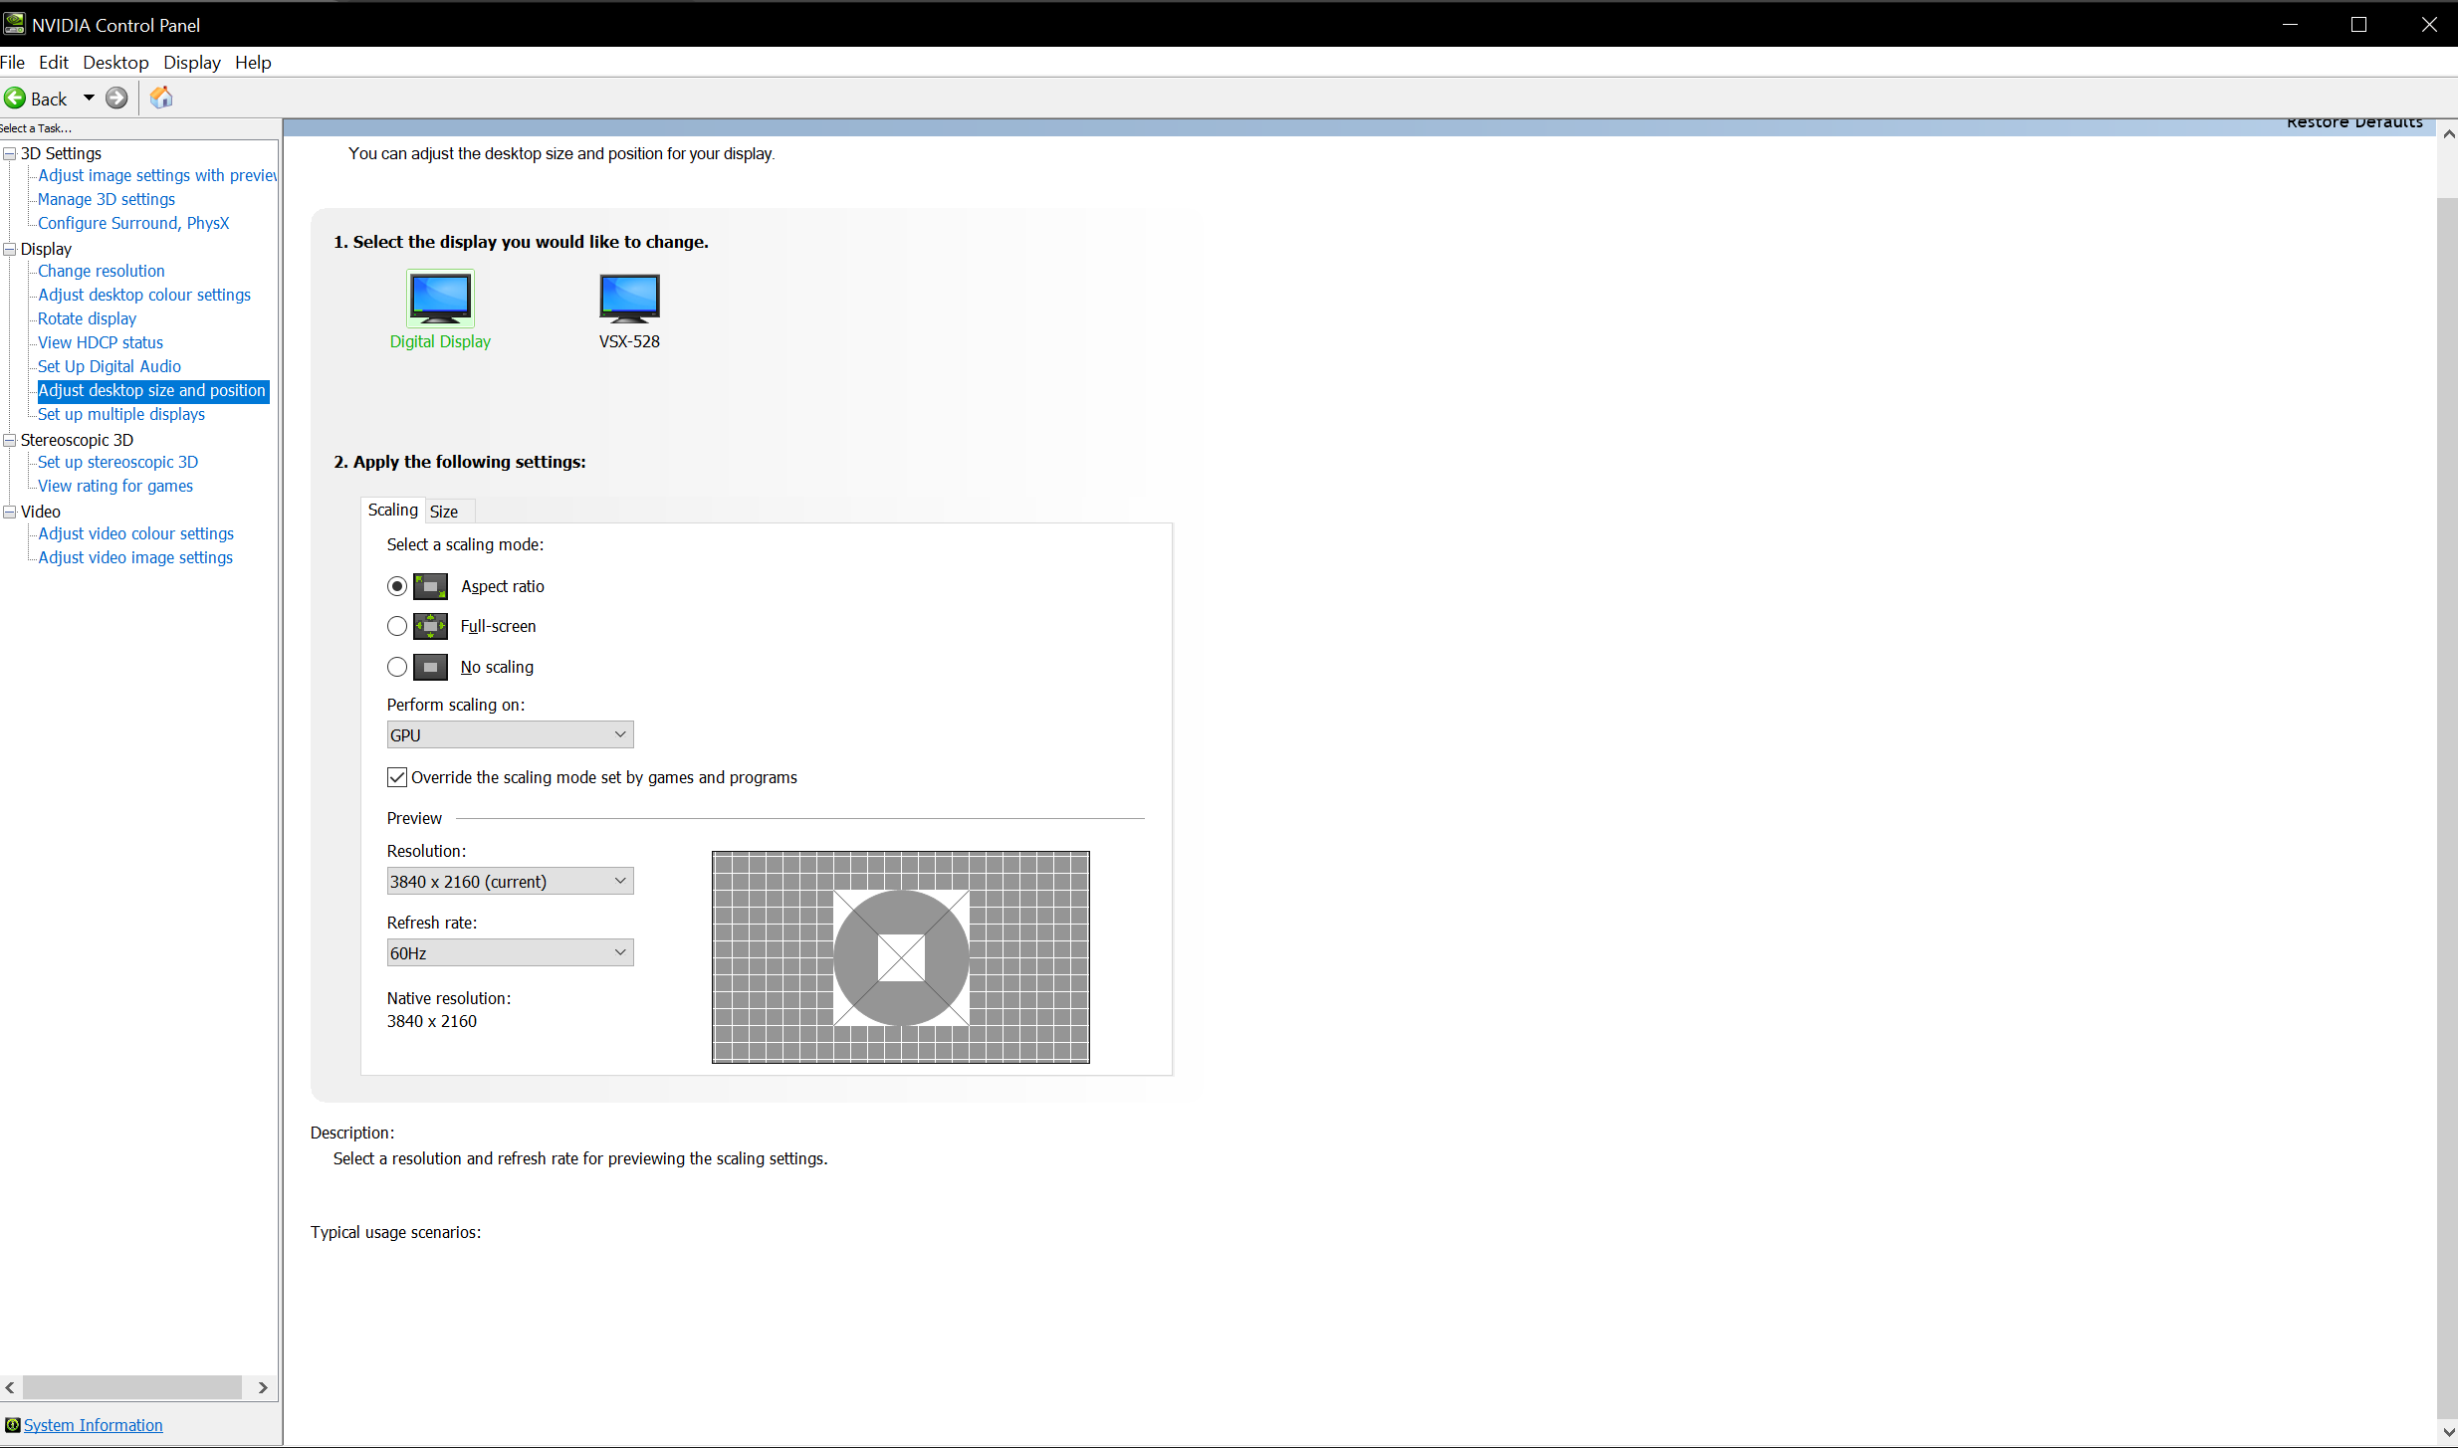Open the Display menu
This screenshot has width=2458, height=1448.
click(x=192, y=62)
